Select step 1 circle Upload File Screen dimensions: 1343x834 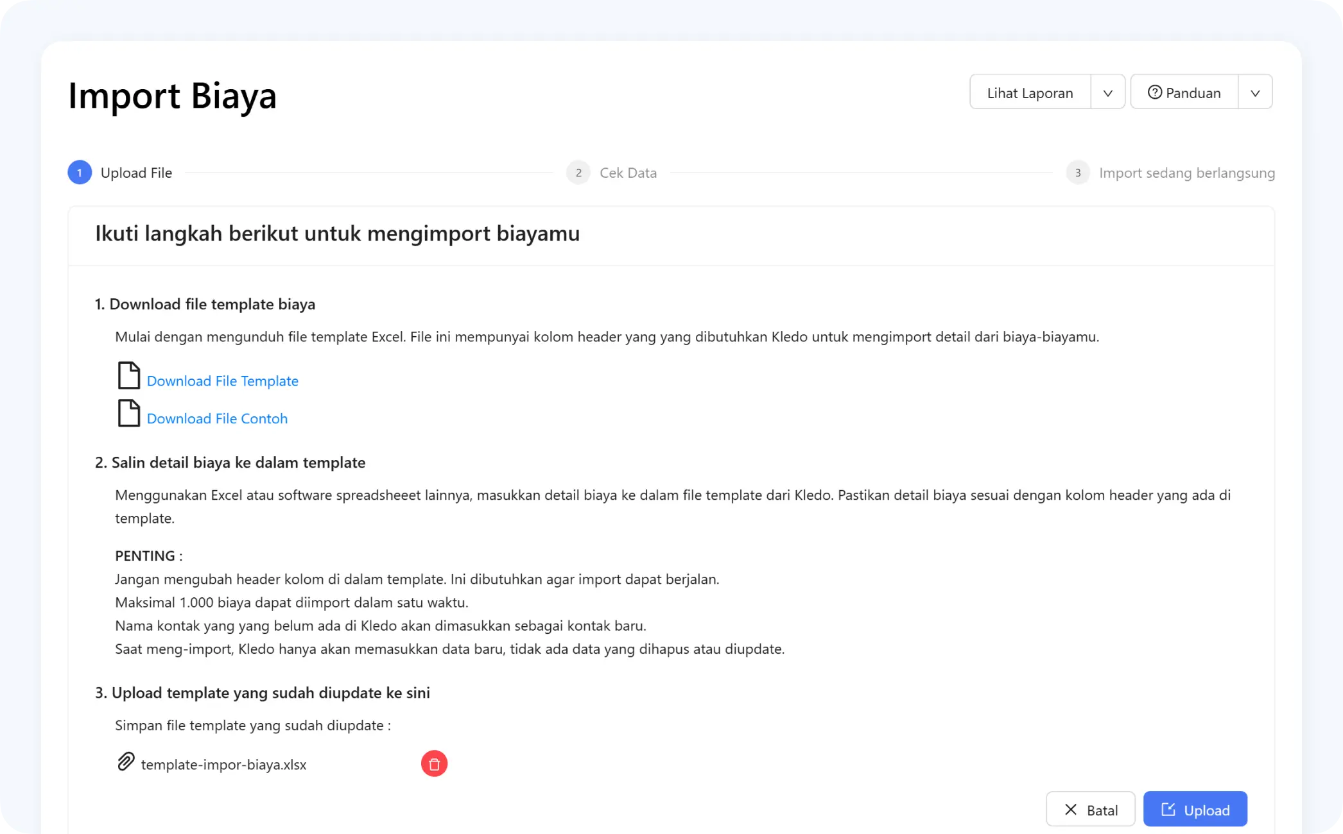[x=80, y=173]
